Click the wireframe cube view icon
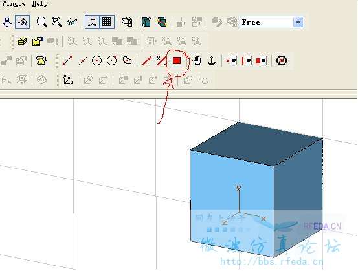The image size is (358, 271). [x=127, y=22]
